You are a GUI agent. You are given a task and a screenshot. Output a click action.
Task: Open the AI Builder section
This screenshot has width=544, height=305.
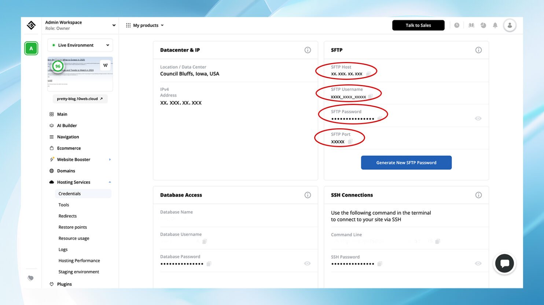(x=67, y=125)
